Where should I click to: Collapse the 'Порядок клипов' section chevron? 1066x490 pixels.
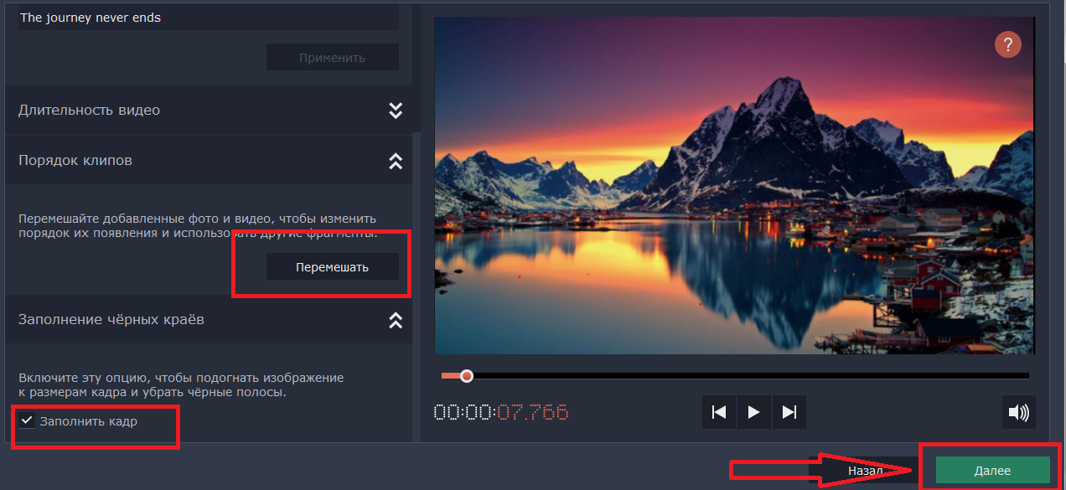396,161
